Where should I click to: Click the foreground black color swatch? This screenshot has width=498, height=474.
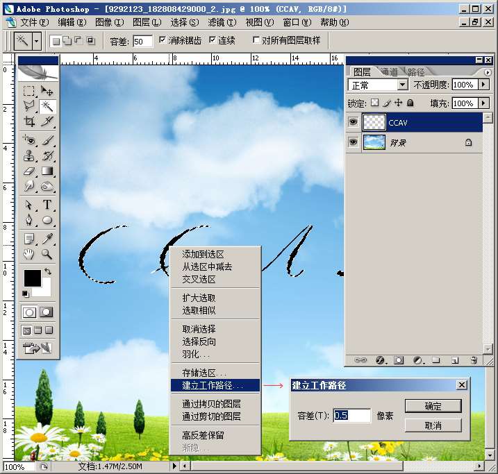point(33,278)
